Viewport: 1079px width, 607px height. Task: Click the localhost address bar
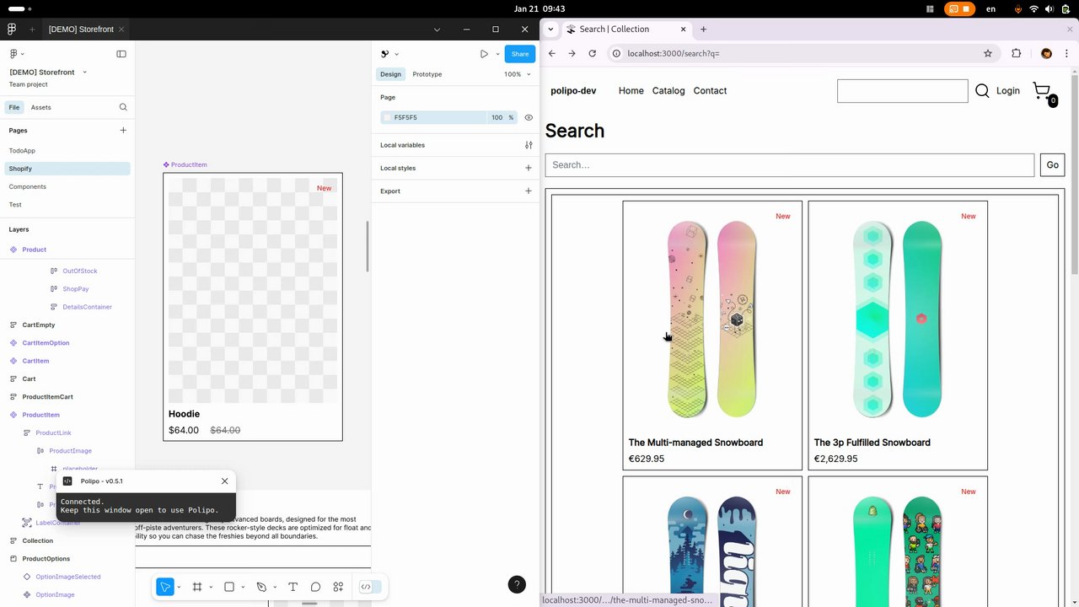point(801,53)
